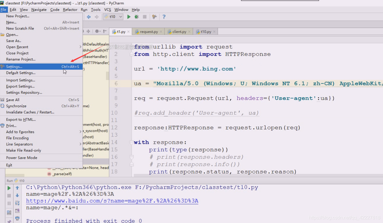Expand the Open Recent submenu

click(42, 47)
